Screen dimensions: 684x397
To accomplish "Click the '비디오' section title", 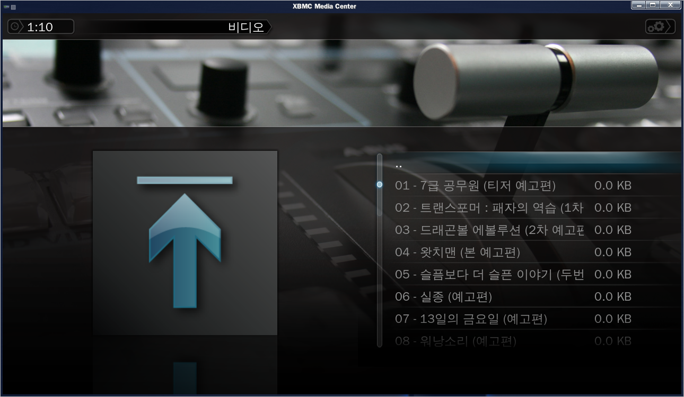I will (x=246, y=27).
